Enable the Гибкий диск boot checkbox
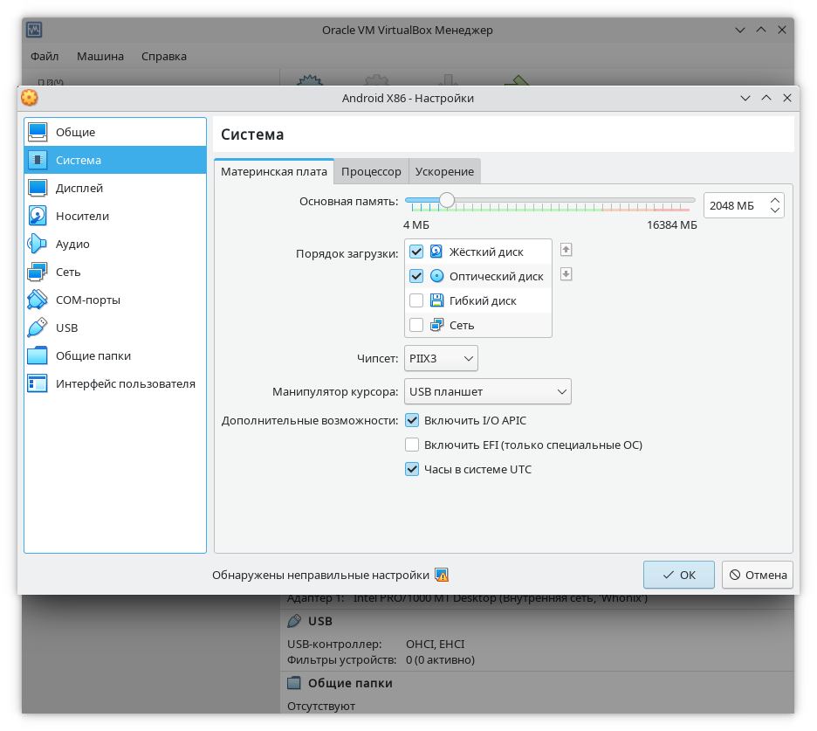 [x=416, y=300]
